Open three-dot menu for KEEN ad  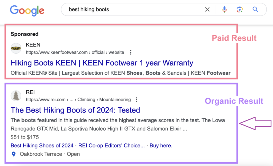pyautogui.click(x=130, y=52)
